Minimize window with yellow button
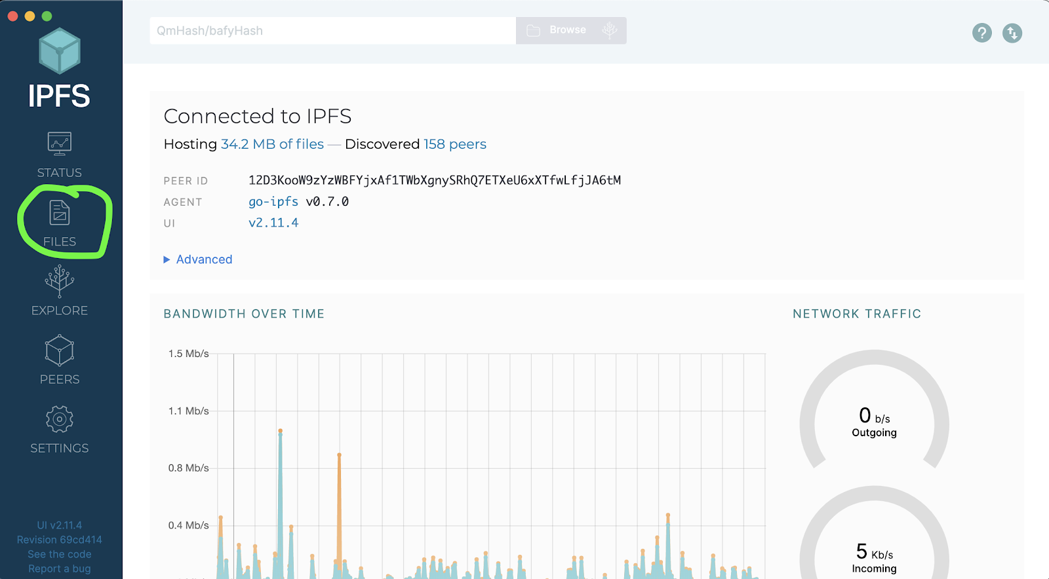The image size is (1049, 579). tap(30, 16)
